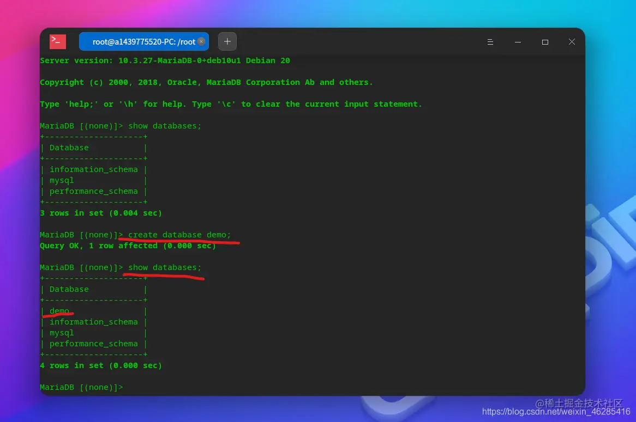Open the terminal hamburger menu
This screenshot has width=636, height=422.
click(490, 42)
